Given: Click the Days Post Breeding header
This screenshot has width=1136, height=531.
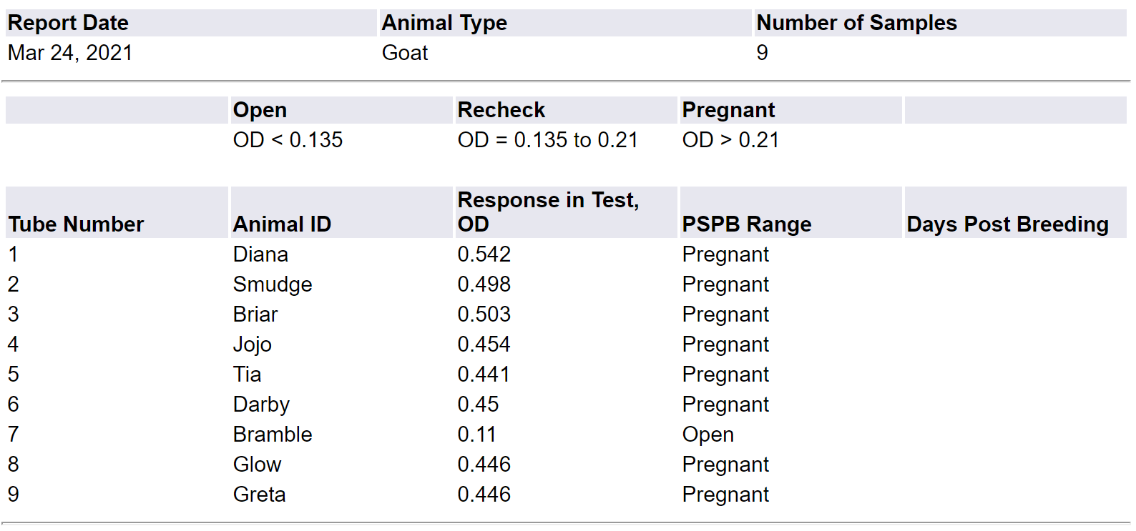Looking at the screenshot, I should (x=1007, y=224).
